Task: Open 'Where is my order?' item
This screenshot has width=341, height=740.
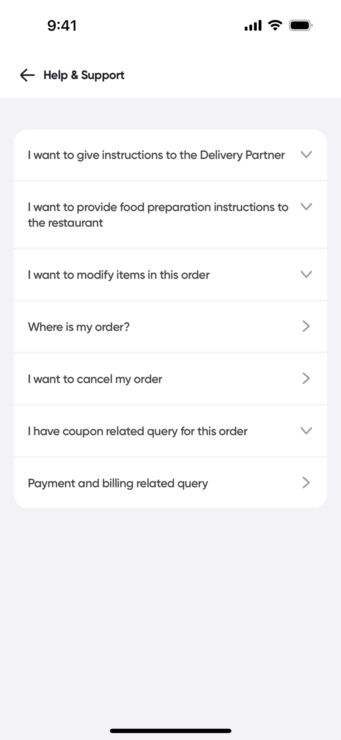Action: pyautogui.click(x=79, y=327)
